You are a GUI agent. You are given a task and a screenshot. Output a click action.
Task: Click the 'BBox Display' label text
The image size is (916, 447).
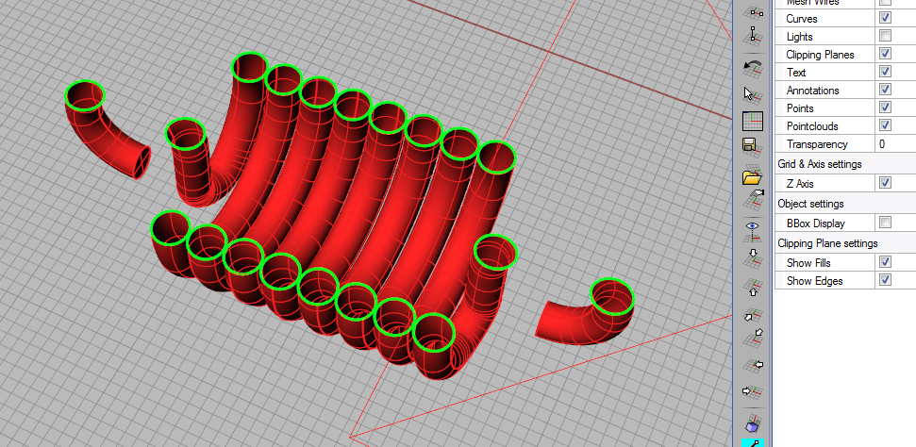pos(815,223)
